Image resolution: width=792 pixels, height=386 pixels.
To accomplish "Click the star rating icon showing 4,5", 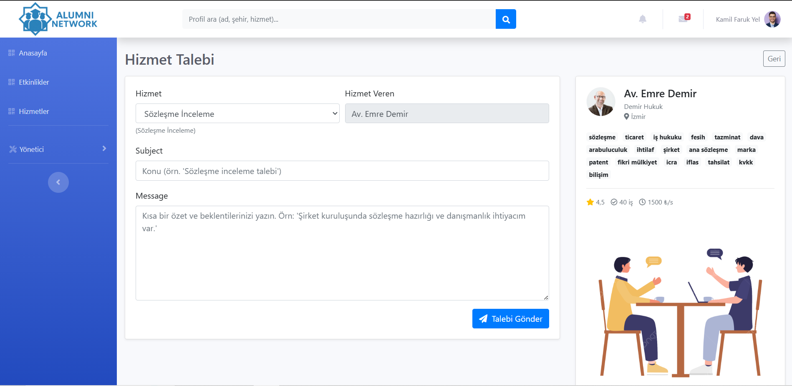I will (x=590, y=202).
